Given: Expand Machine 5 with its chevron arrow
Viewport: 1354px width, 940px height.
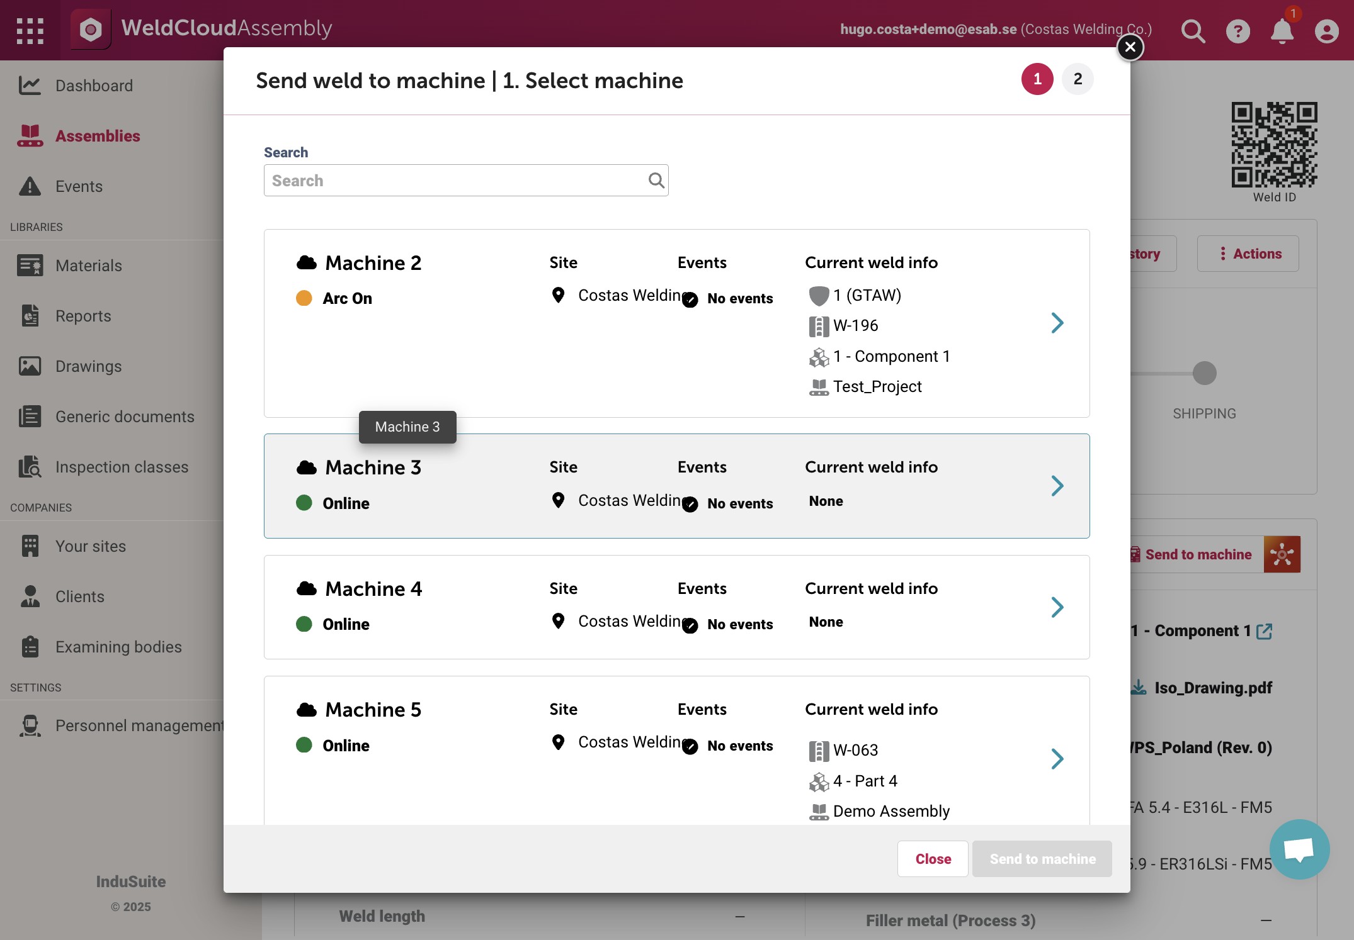Looking at the screenshot, I should click(1057, 759).
